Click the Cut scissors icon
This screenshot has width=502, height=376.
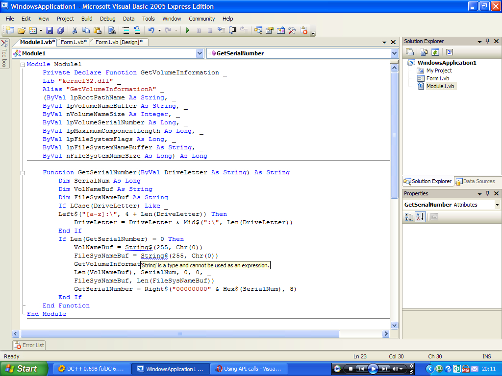pos(75,30)
